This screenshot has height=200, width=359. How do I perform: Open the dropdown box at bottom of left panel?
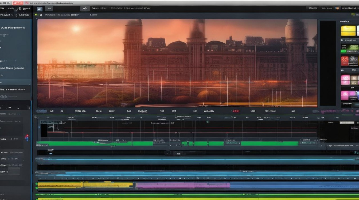click(x=11, y=171)
